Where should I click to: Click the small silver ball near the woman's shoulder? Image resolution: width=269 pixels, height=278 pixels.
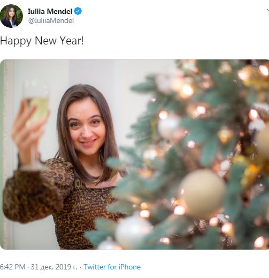coord(150,154)
